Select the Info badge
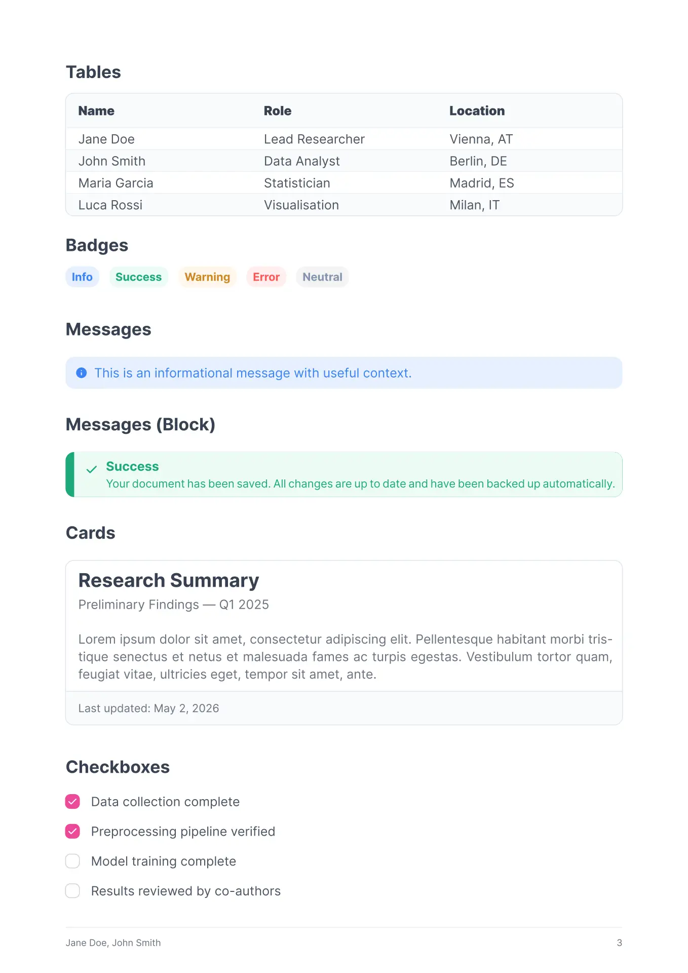 point(82,277)
